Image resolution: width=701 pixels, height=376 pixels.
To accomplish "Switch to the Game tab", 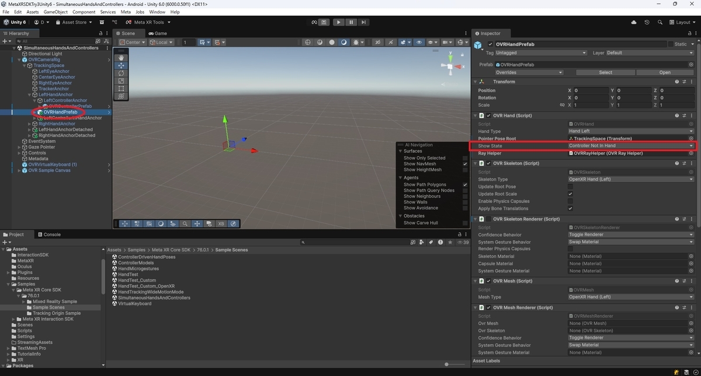I will pos(157,33).
